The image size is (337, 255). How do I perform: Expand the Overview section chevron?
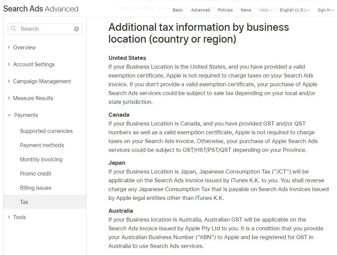9,47
